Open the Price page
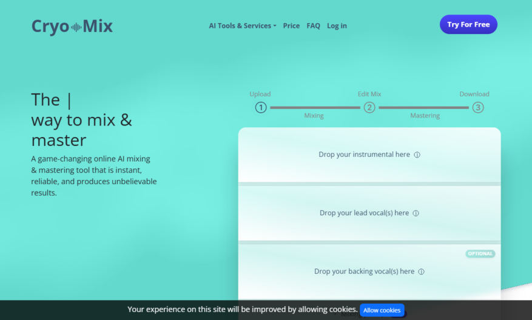This screenshot has height=320, width=532. point(291,26)
